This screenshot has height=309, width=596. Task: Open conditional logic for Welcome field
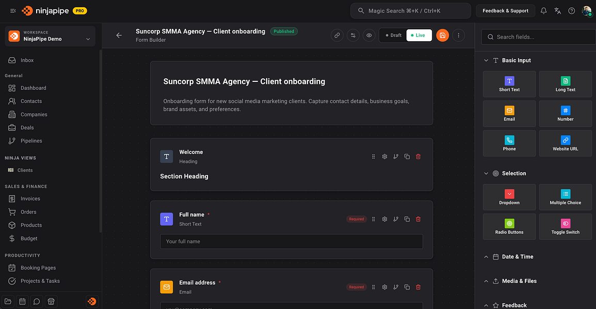click(x=396, y=157)
